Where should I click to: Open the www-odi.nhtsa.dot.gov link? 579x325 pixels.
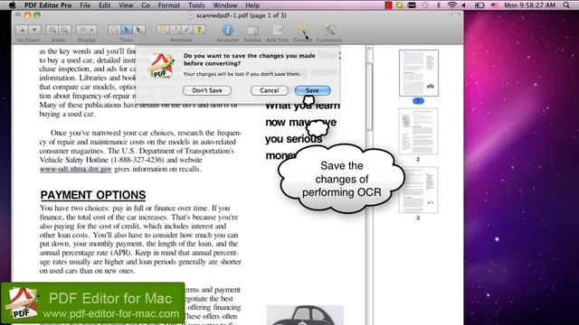point(76,169)
